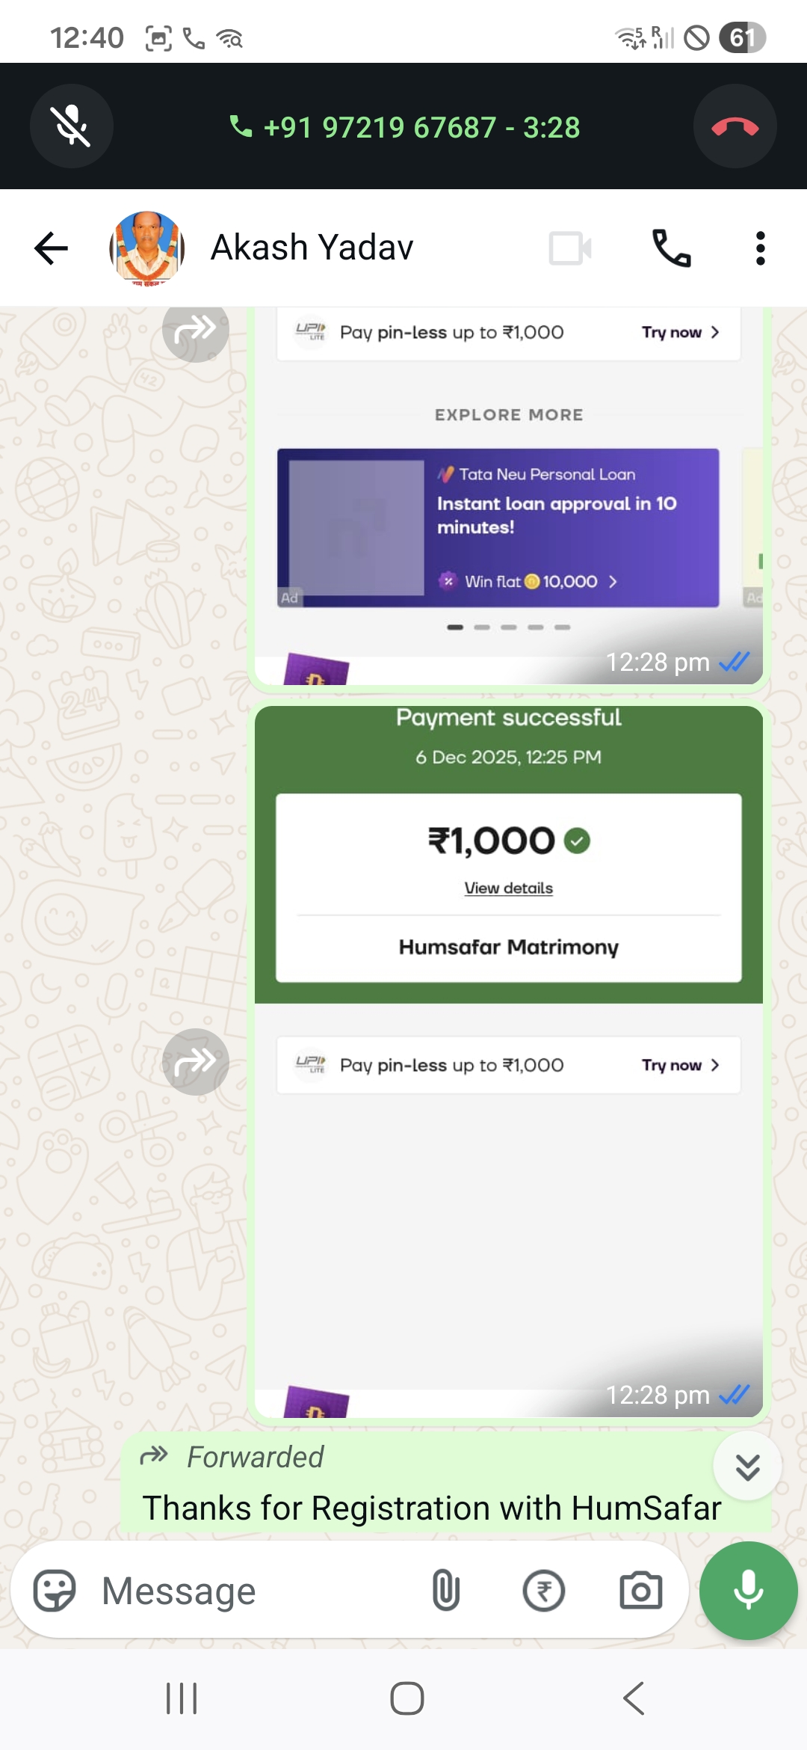Start a voice call from chat header
The height and width of the screenshot is (1750, 807).
click(671, 248)
